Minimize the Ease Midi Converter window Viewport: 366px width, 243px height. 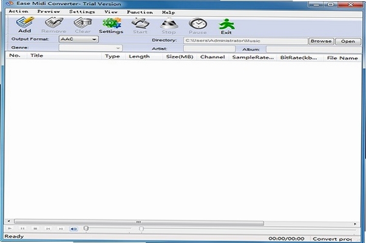coord(317,4)
